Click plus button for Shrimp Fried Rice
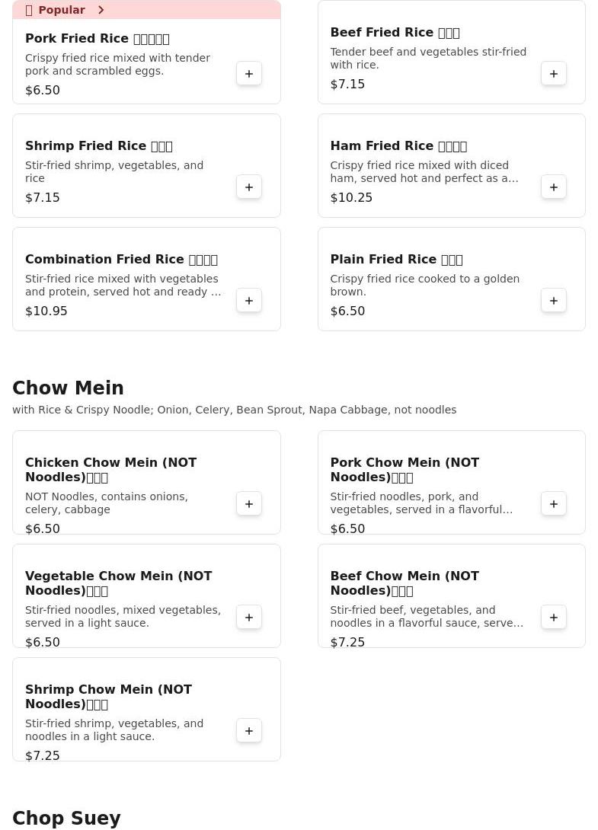This screenshot has height=830, width=598. (x=249, y=187)
